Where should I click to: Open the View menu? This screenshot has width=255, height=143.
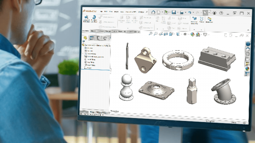(x=111, y=12)
